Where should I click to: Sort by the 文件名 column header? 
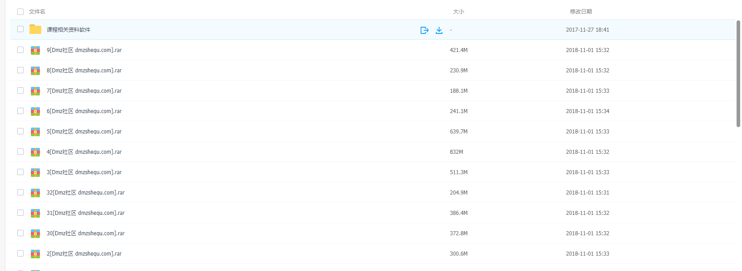click(37, 12)
